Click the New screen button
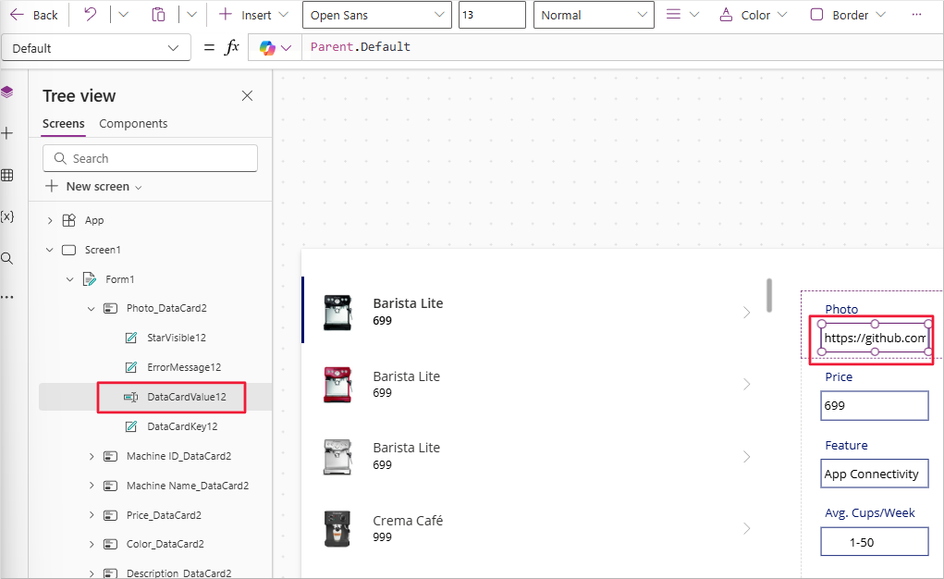 tap(94, 186)
